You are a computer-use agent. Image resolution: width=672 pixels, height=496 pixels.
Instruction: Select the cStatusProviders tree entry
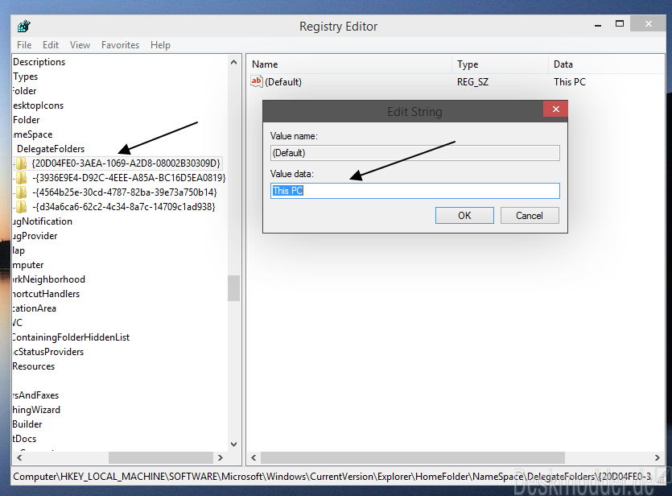coord(48,352)
